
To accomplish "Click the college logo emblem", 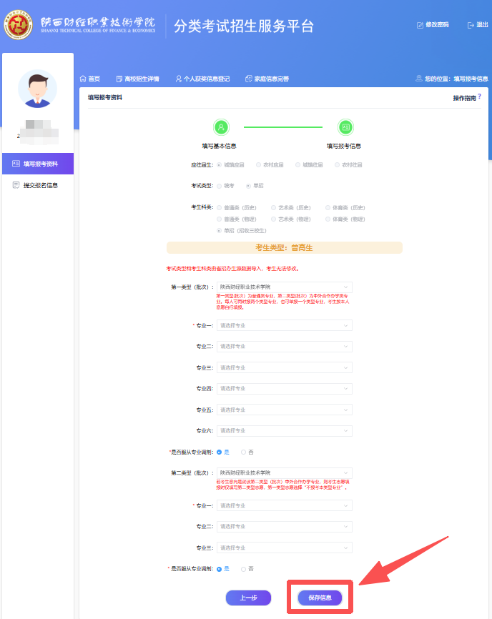I will 18,25.
